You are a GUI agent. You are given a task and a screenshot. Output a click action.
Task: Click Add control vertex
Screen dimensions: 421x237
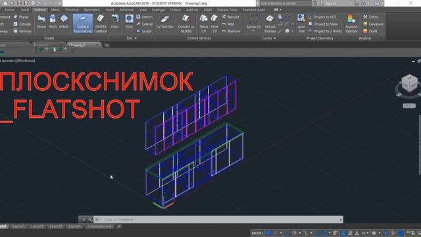point(228,24)
